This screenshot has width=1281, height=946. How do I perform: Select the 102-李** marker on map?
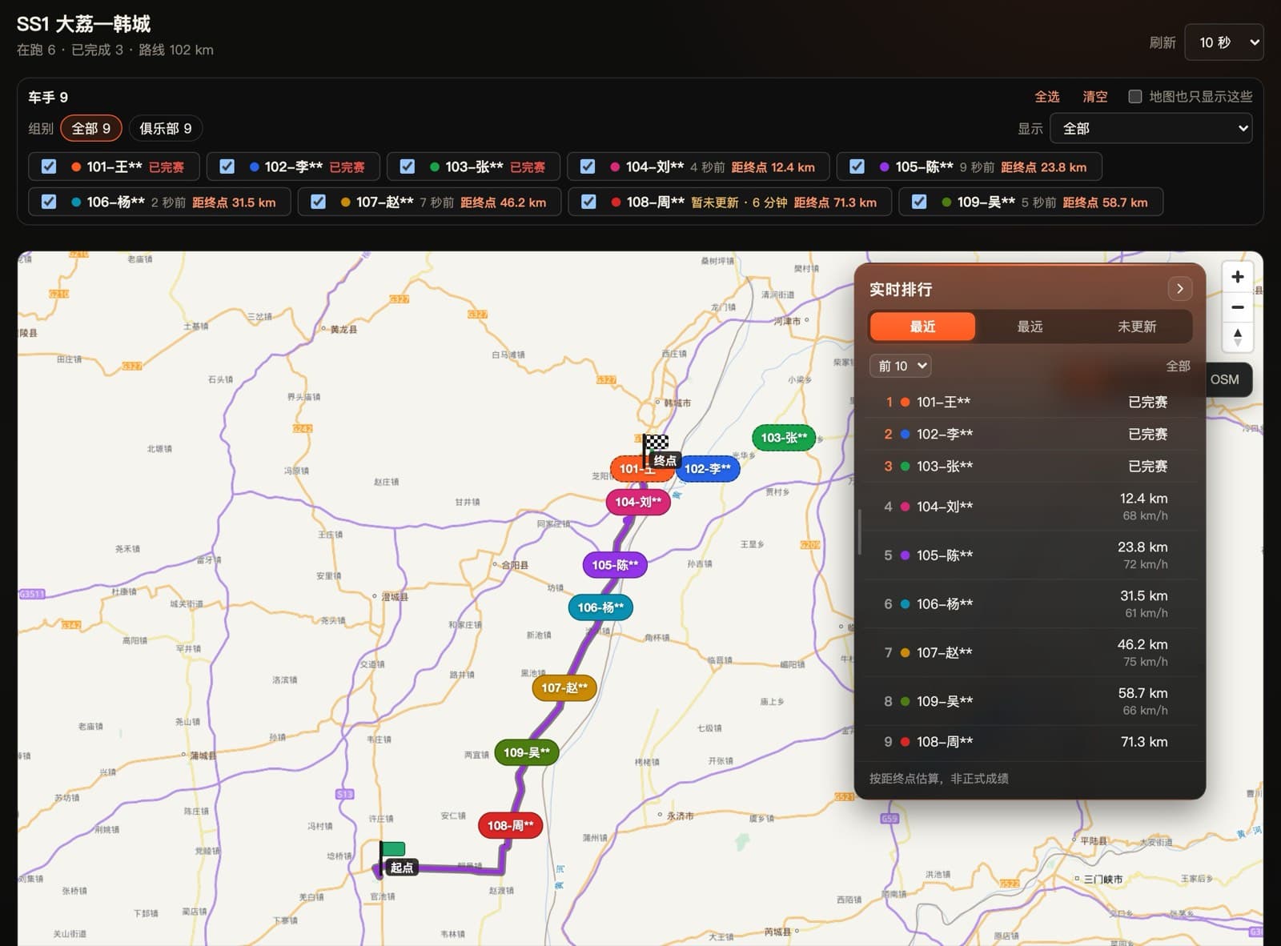[708, 469]
